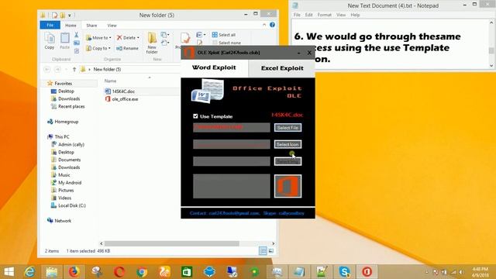
Task: Select the Excel Exploit tab
Action: (282, 68)
